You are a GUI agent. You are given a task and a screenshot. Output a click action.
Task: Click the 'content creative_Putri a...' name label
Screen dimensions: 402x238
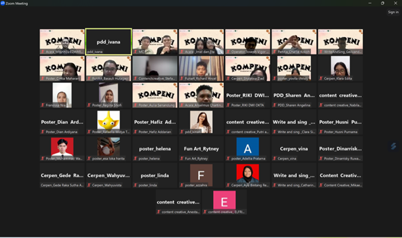(x=250, y=132)
